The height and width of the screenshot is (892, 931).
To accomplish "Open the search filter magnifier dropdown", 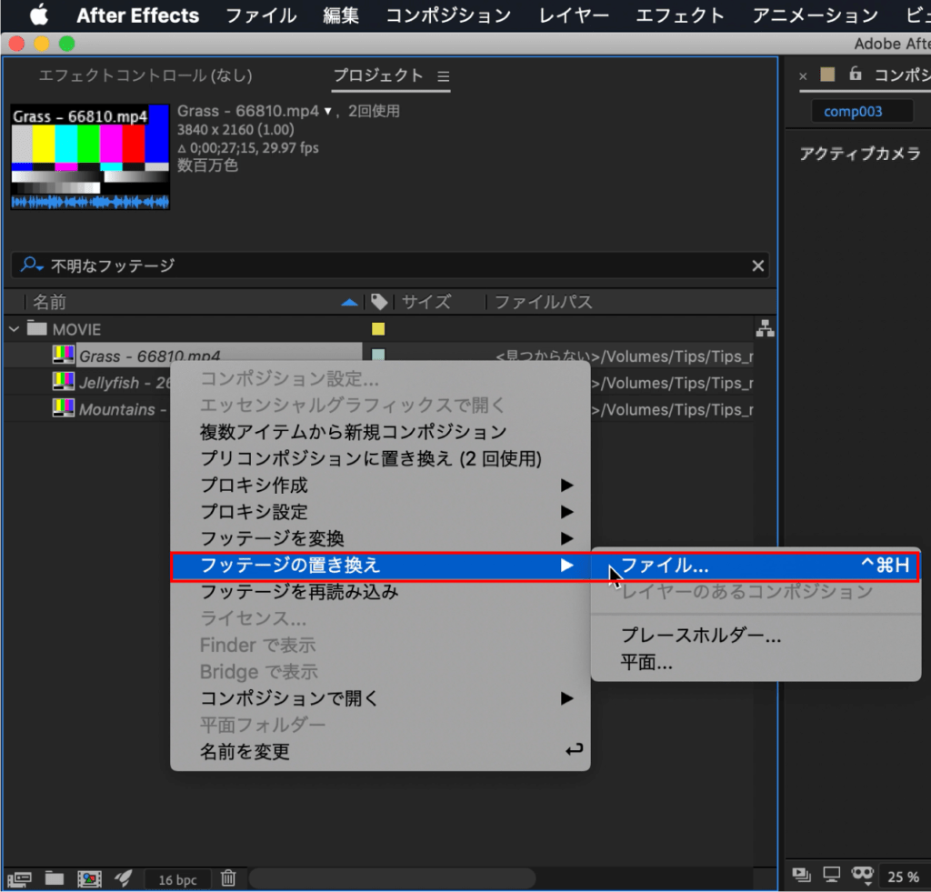I will [31, 265].
